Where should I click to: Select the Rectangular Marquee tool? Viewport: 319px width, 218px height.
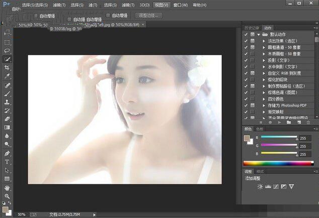[x=7, y=42]
